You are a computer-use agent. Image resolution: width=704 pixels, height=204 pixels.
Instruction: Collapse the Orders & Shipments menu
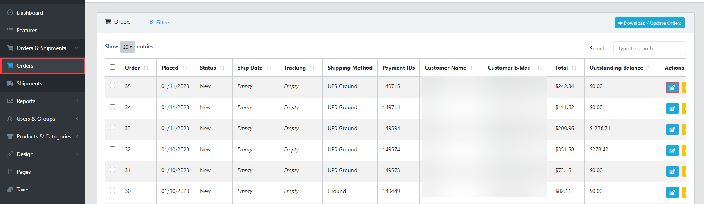[77, 48]
